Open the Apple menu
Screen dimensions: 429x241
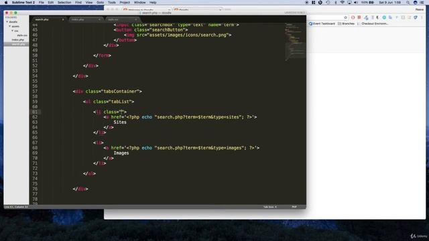coord(6,3)
